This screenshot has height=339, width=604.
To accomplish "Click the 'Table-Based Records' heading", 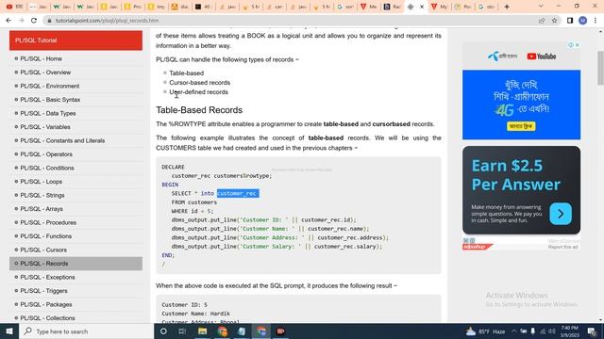I will 199,110.
